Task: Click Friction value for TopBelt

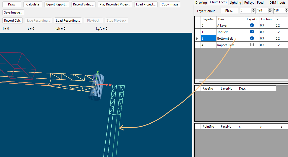Action: click(267, 32)
